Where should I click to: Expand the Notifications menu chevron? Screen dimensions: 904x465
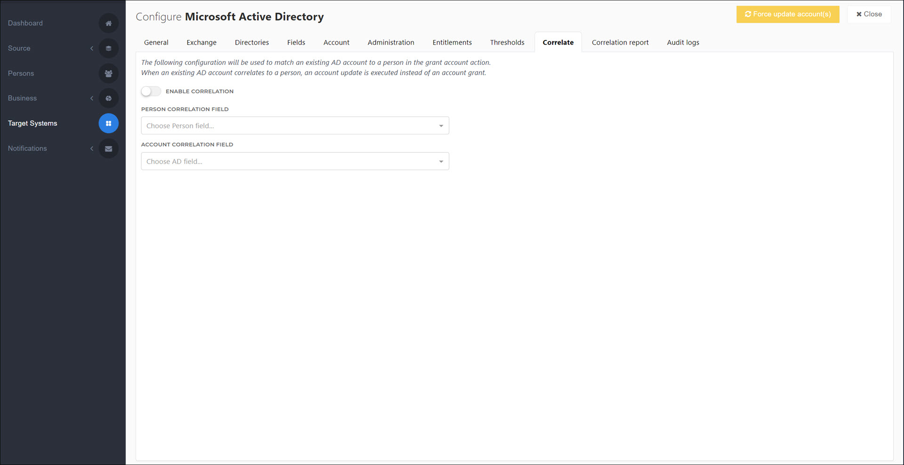tap(92, 149)
